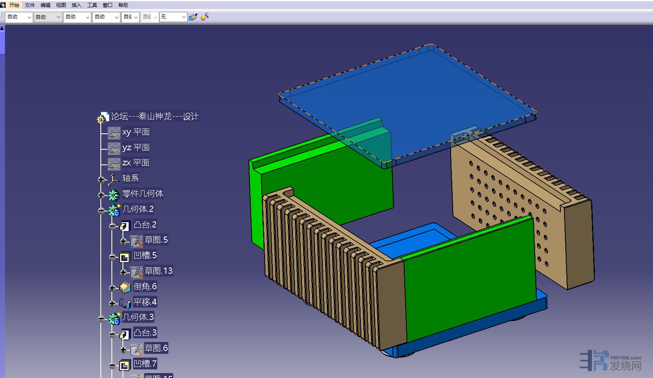Select the 几何体.3 tree label
This screenshot has height=378, width=653.
point(138,317)
